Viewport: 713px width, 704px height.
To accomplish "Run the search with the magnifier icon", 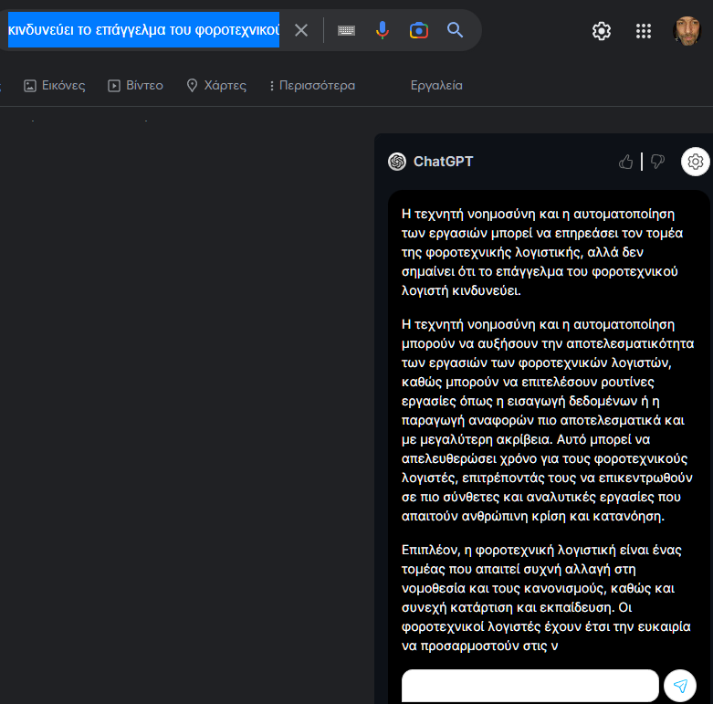I will pyautogui.click(x=455, y=30).
